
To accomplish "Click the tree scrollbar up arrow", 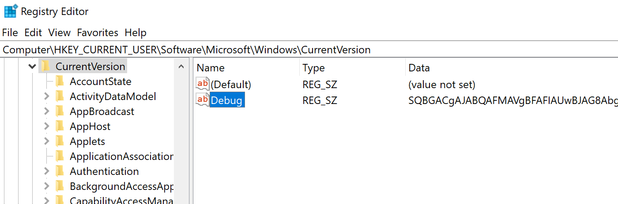I will [181, 67].
